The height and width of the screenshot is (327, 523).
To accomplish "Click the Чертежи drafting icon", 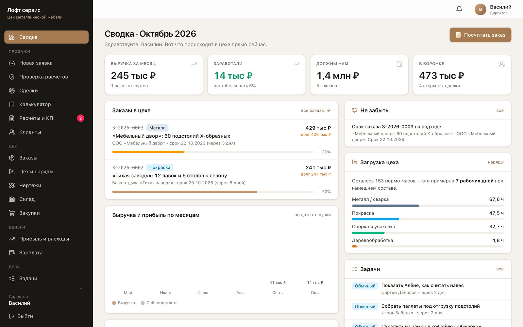I will 12,185.
